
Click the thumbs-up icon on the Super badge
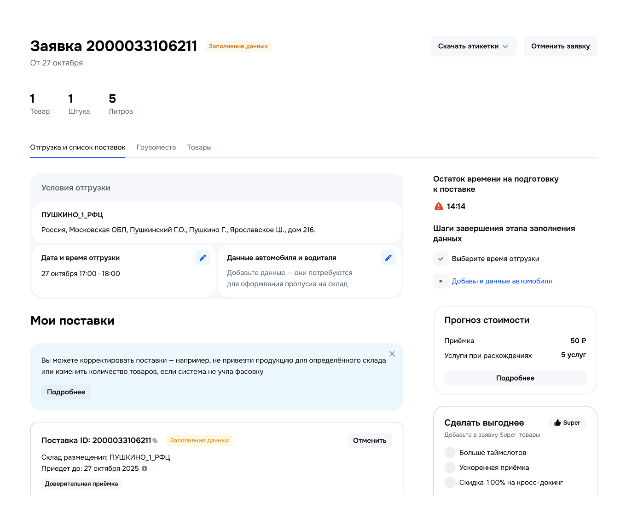(556, 422)
